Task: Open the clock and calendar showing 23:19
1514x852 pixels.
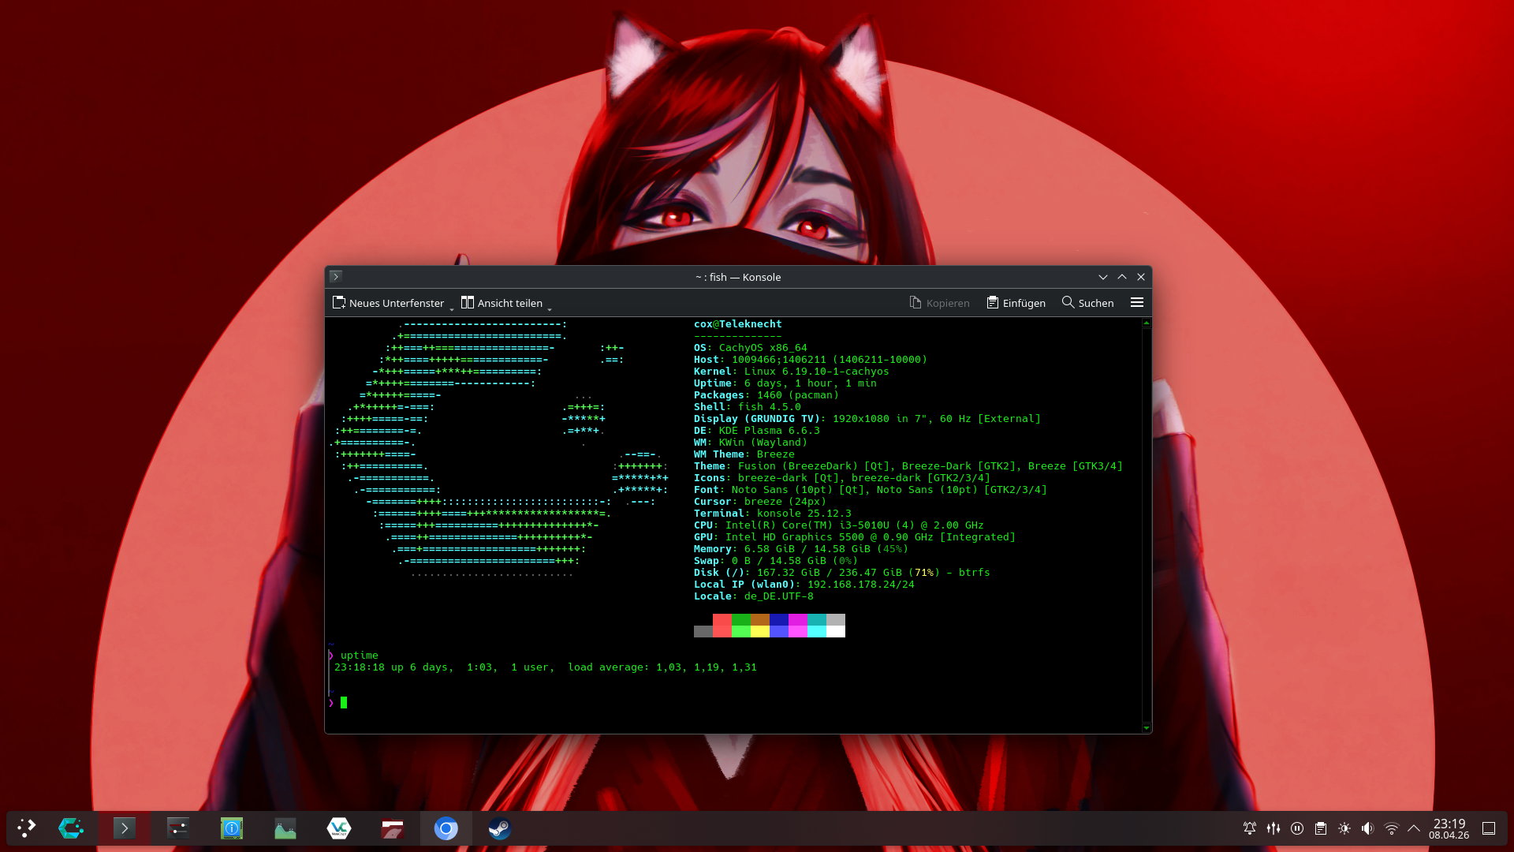Action: click(1449, 828)
